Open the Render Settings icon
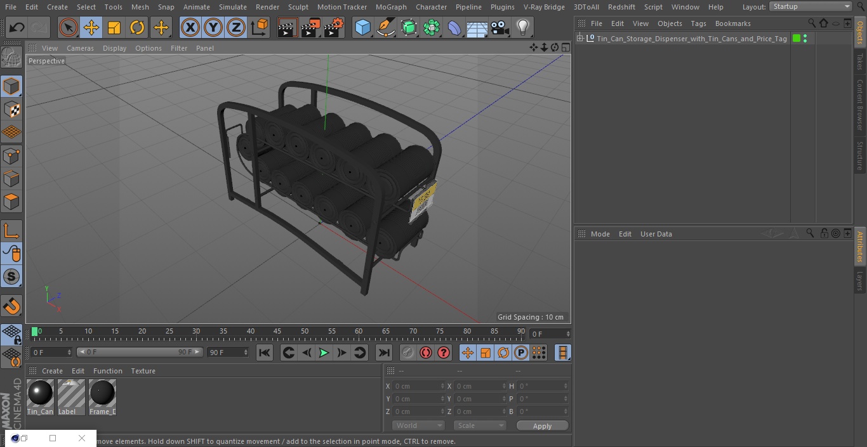867x447 pixels. tap(334, 27)
